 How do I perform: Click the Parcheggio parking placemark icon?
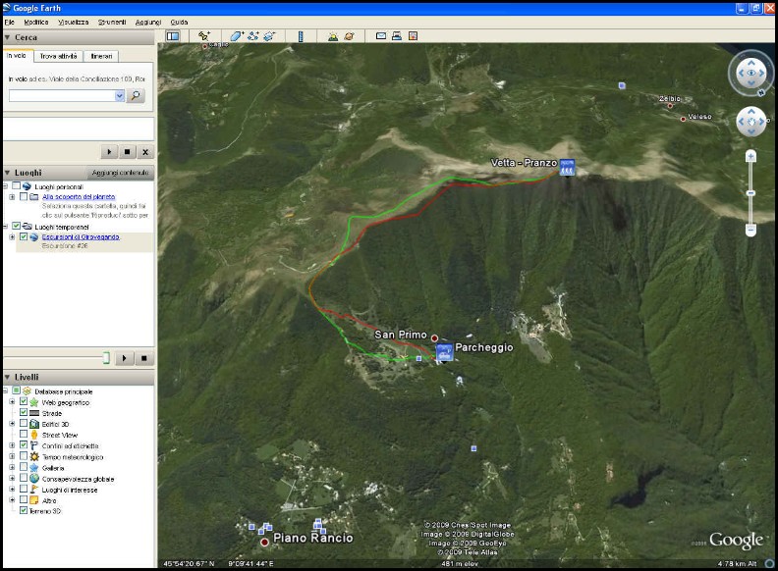pyautogui.click(x=444, y=352)
